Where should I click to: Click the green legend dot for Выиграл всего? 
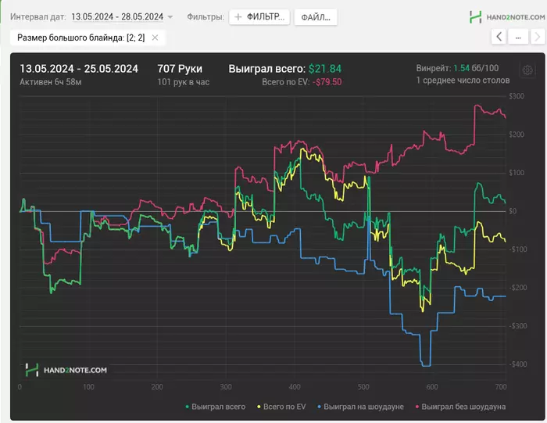pyautogui.click(x=188, y=407)
